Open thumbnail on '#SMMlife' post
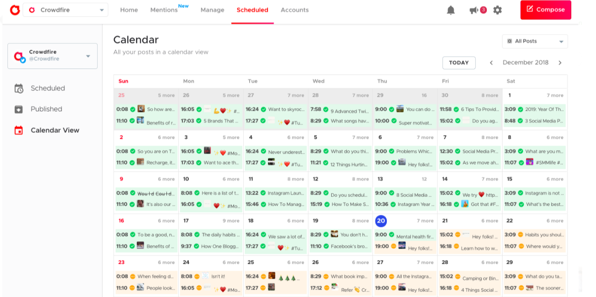596x297 pixels. (x=529, y=162)
